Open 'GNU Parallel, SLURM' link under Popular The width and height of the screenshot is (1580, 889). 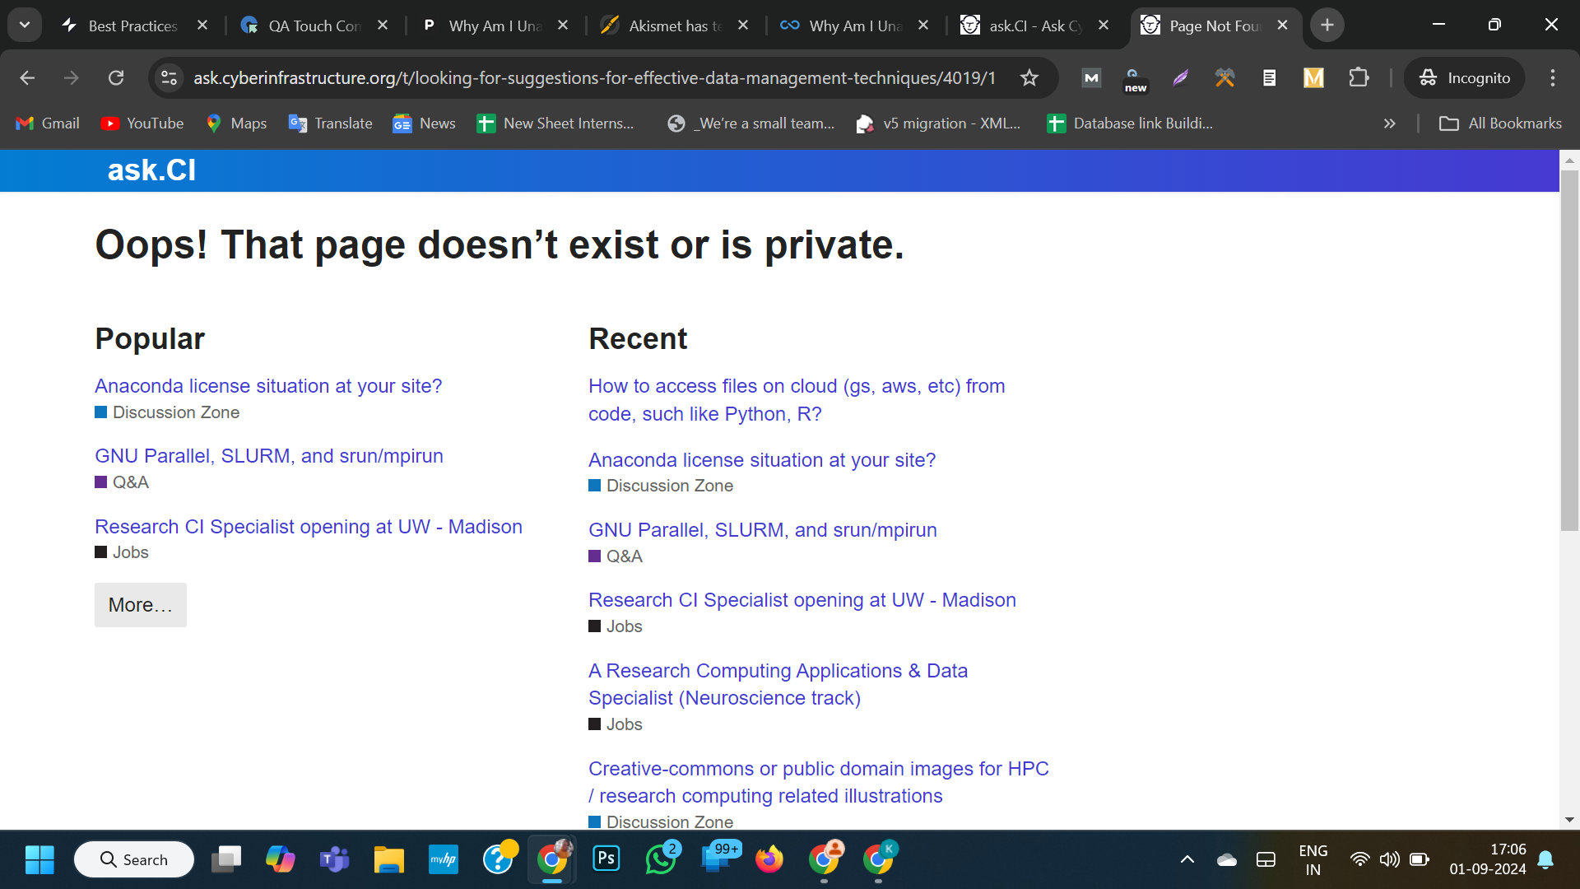(x=268, y=456)
